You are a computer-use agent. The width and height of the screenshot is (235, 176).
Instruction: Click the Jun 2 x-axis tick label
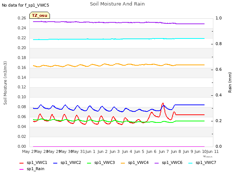(102, 151)
